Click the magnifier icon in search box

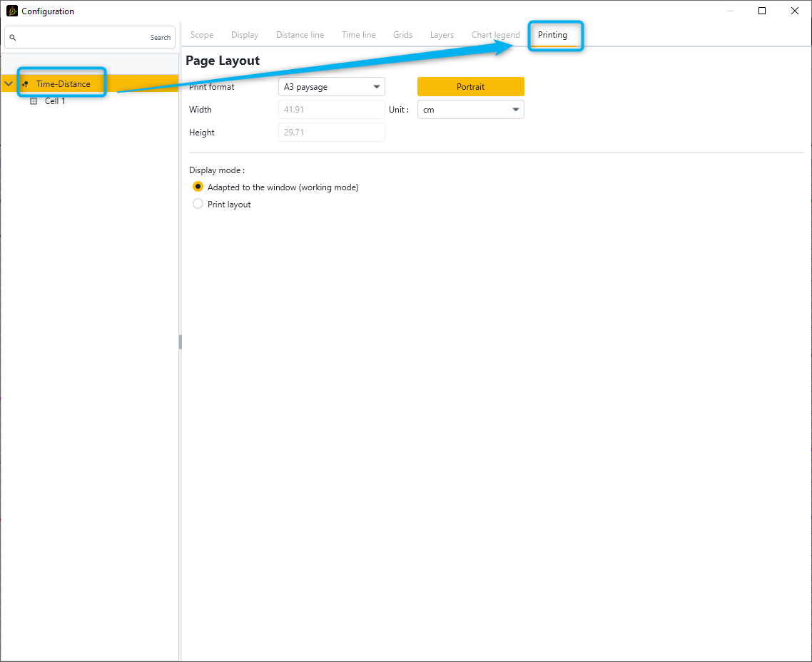tap(13, 38)
